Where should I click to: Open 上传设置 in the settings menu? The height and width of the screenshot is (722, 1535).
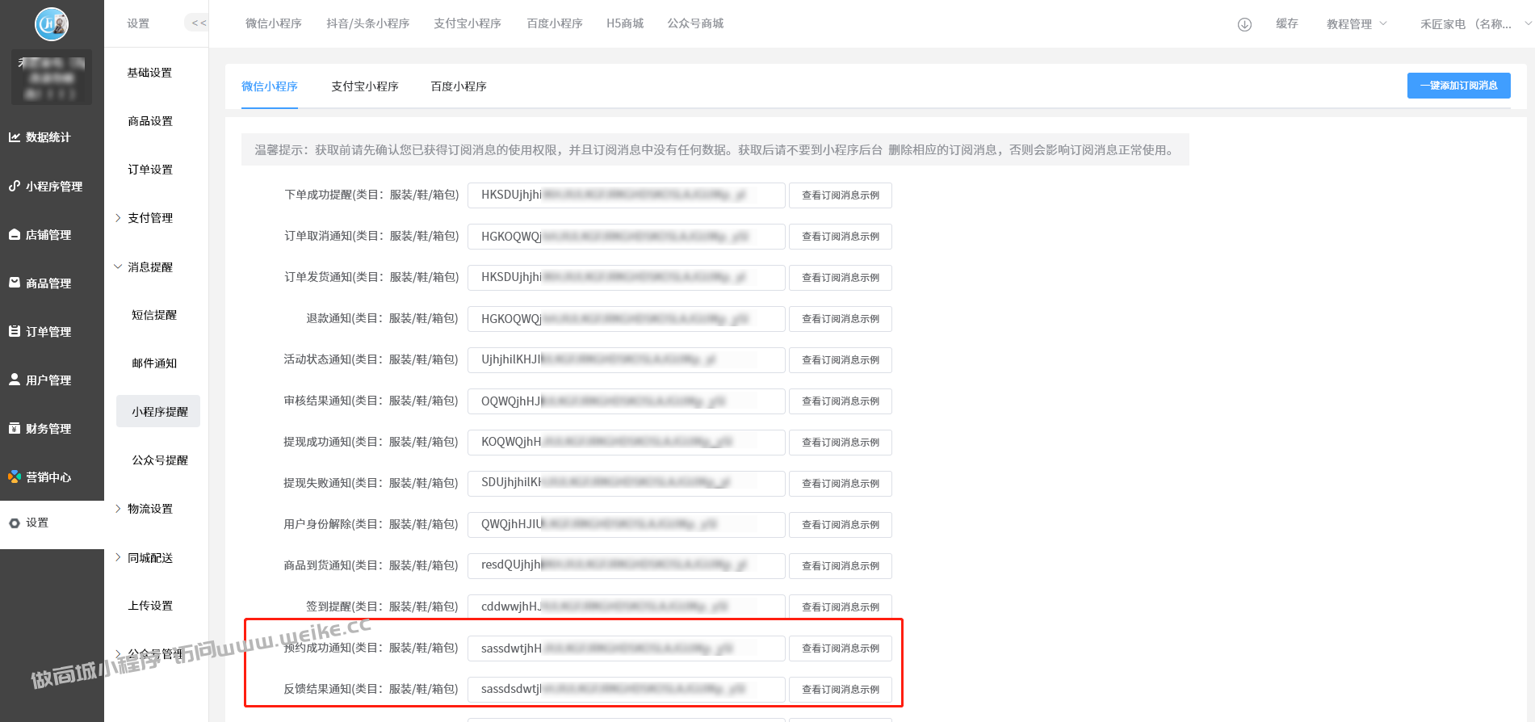click(x=150, y=606)
